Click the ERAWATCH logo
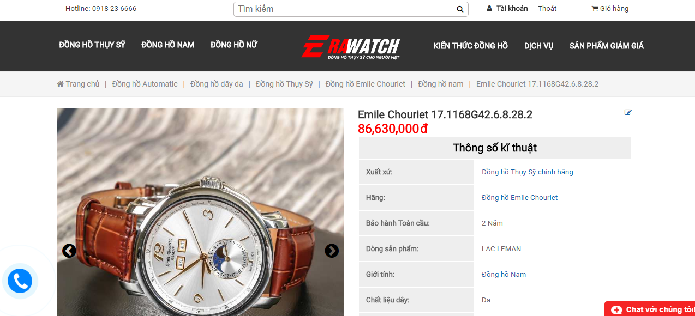Screen dimensions: 695x316 [x=350, y=46]
